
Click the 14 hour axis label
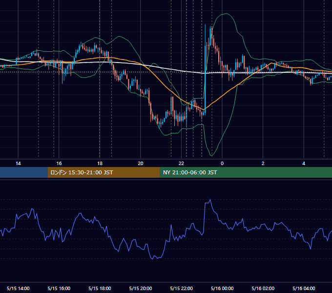tap(18, 164)
